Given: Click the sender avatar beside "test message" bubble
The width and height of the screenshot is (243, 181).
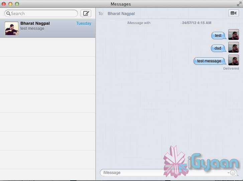Looking at the screenshot, I should (233, 60).
